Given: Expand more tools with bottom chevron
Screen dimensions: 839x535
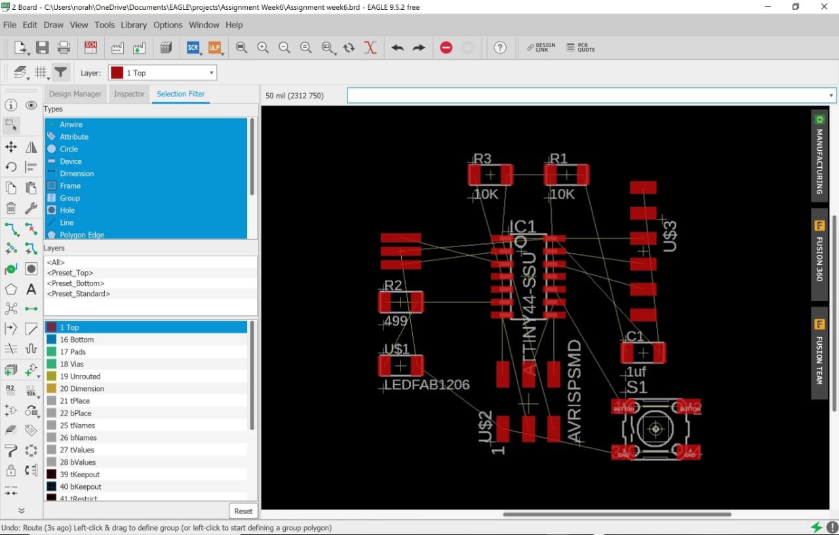Looking at the screenshot, I should point(21,511).
